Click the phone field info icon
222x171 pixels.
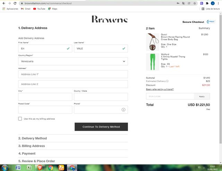pos(123,110)
